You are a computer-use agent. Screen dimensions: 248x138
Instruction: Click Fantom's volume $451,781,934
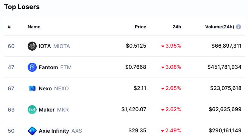pyautogui.click(x=224, y=67)
